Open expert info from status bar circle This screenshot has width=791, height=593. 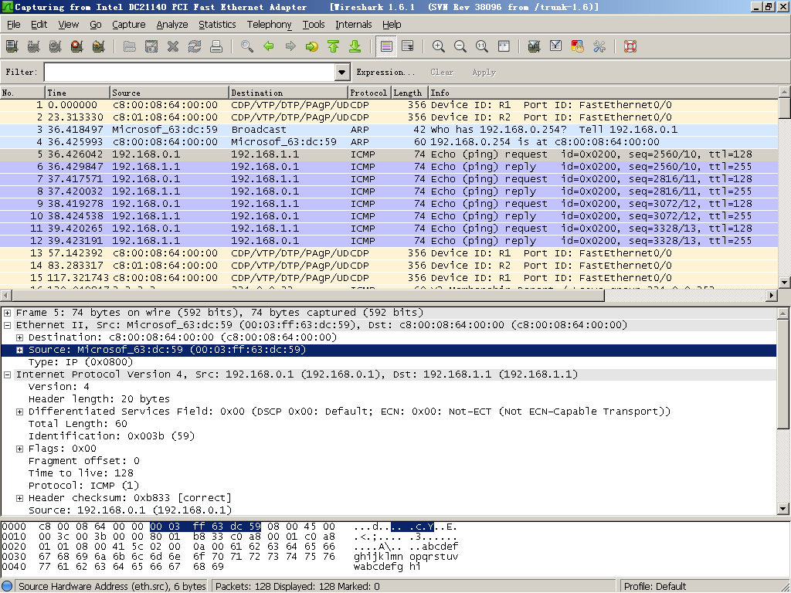click(x=7, y=587)
